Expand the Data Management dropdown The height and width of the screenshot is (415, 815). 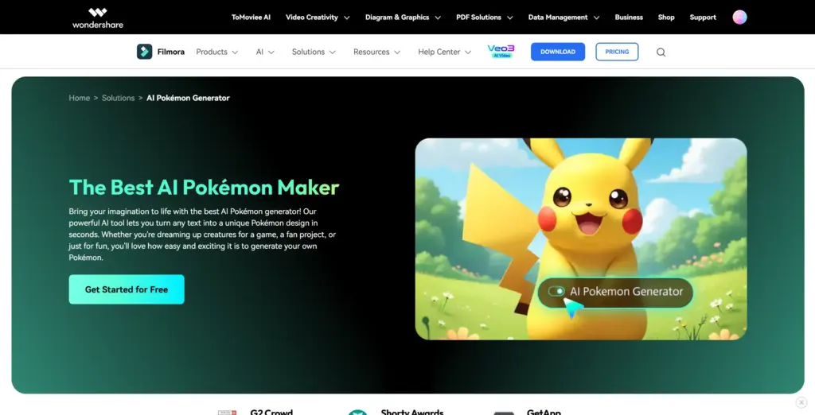(x=563, y=17)
